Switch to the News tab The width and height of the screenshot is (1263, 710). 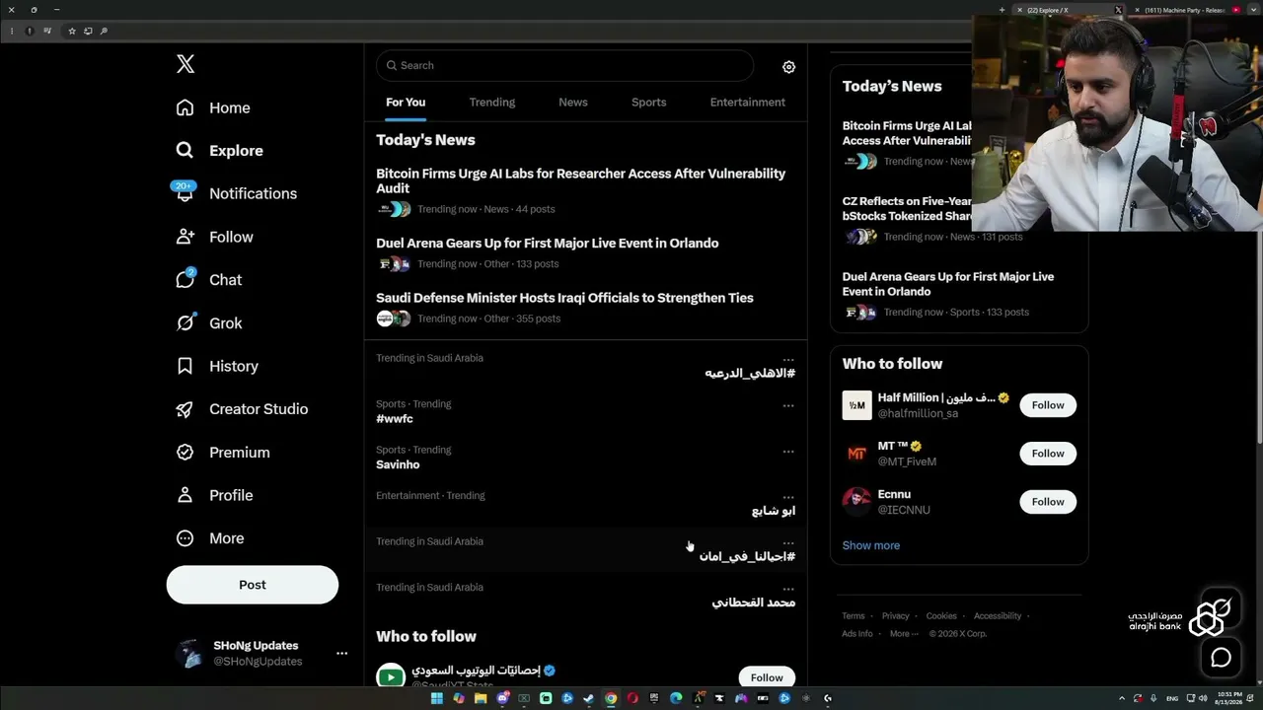point(573,103)
